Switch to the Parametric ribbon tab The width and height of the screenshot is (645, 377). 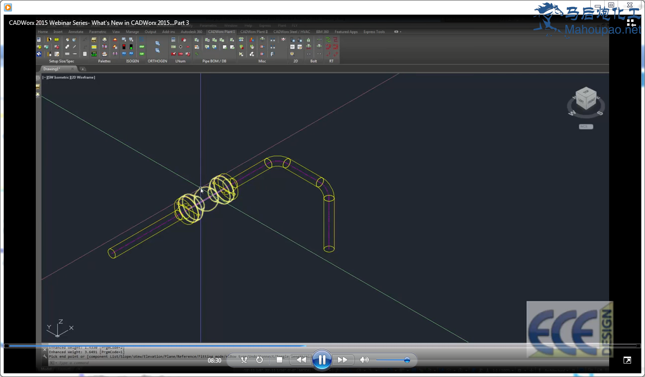click(98, 32)
